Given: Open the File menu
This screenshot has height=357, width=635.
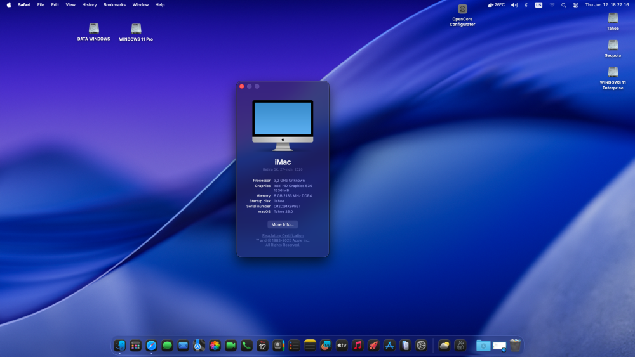Looking at the screenshot, I should click(x=41, y=5).
